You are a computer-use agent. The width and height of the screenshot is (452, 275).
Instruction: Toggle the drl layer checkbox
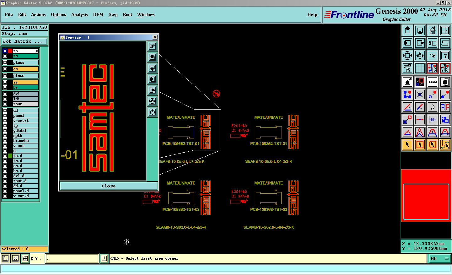point(5,94)
